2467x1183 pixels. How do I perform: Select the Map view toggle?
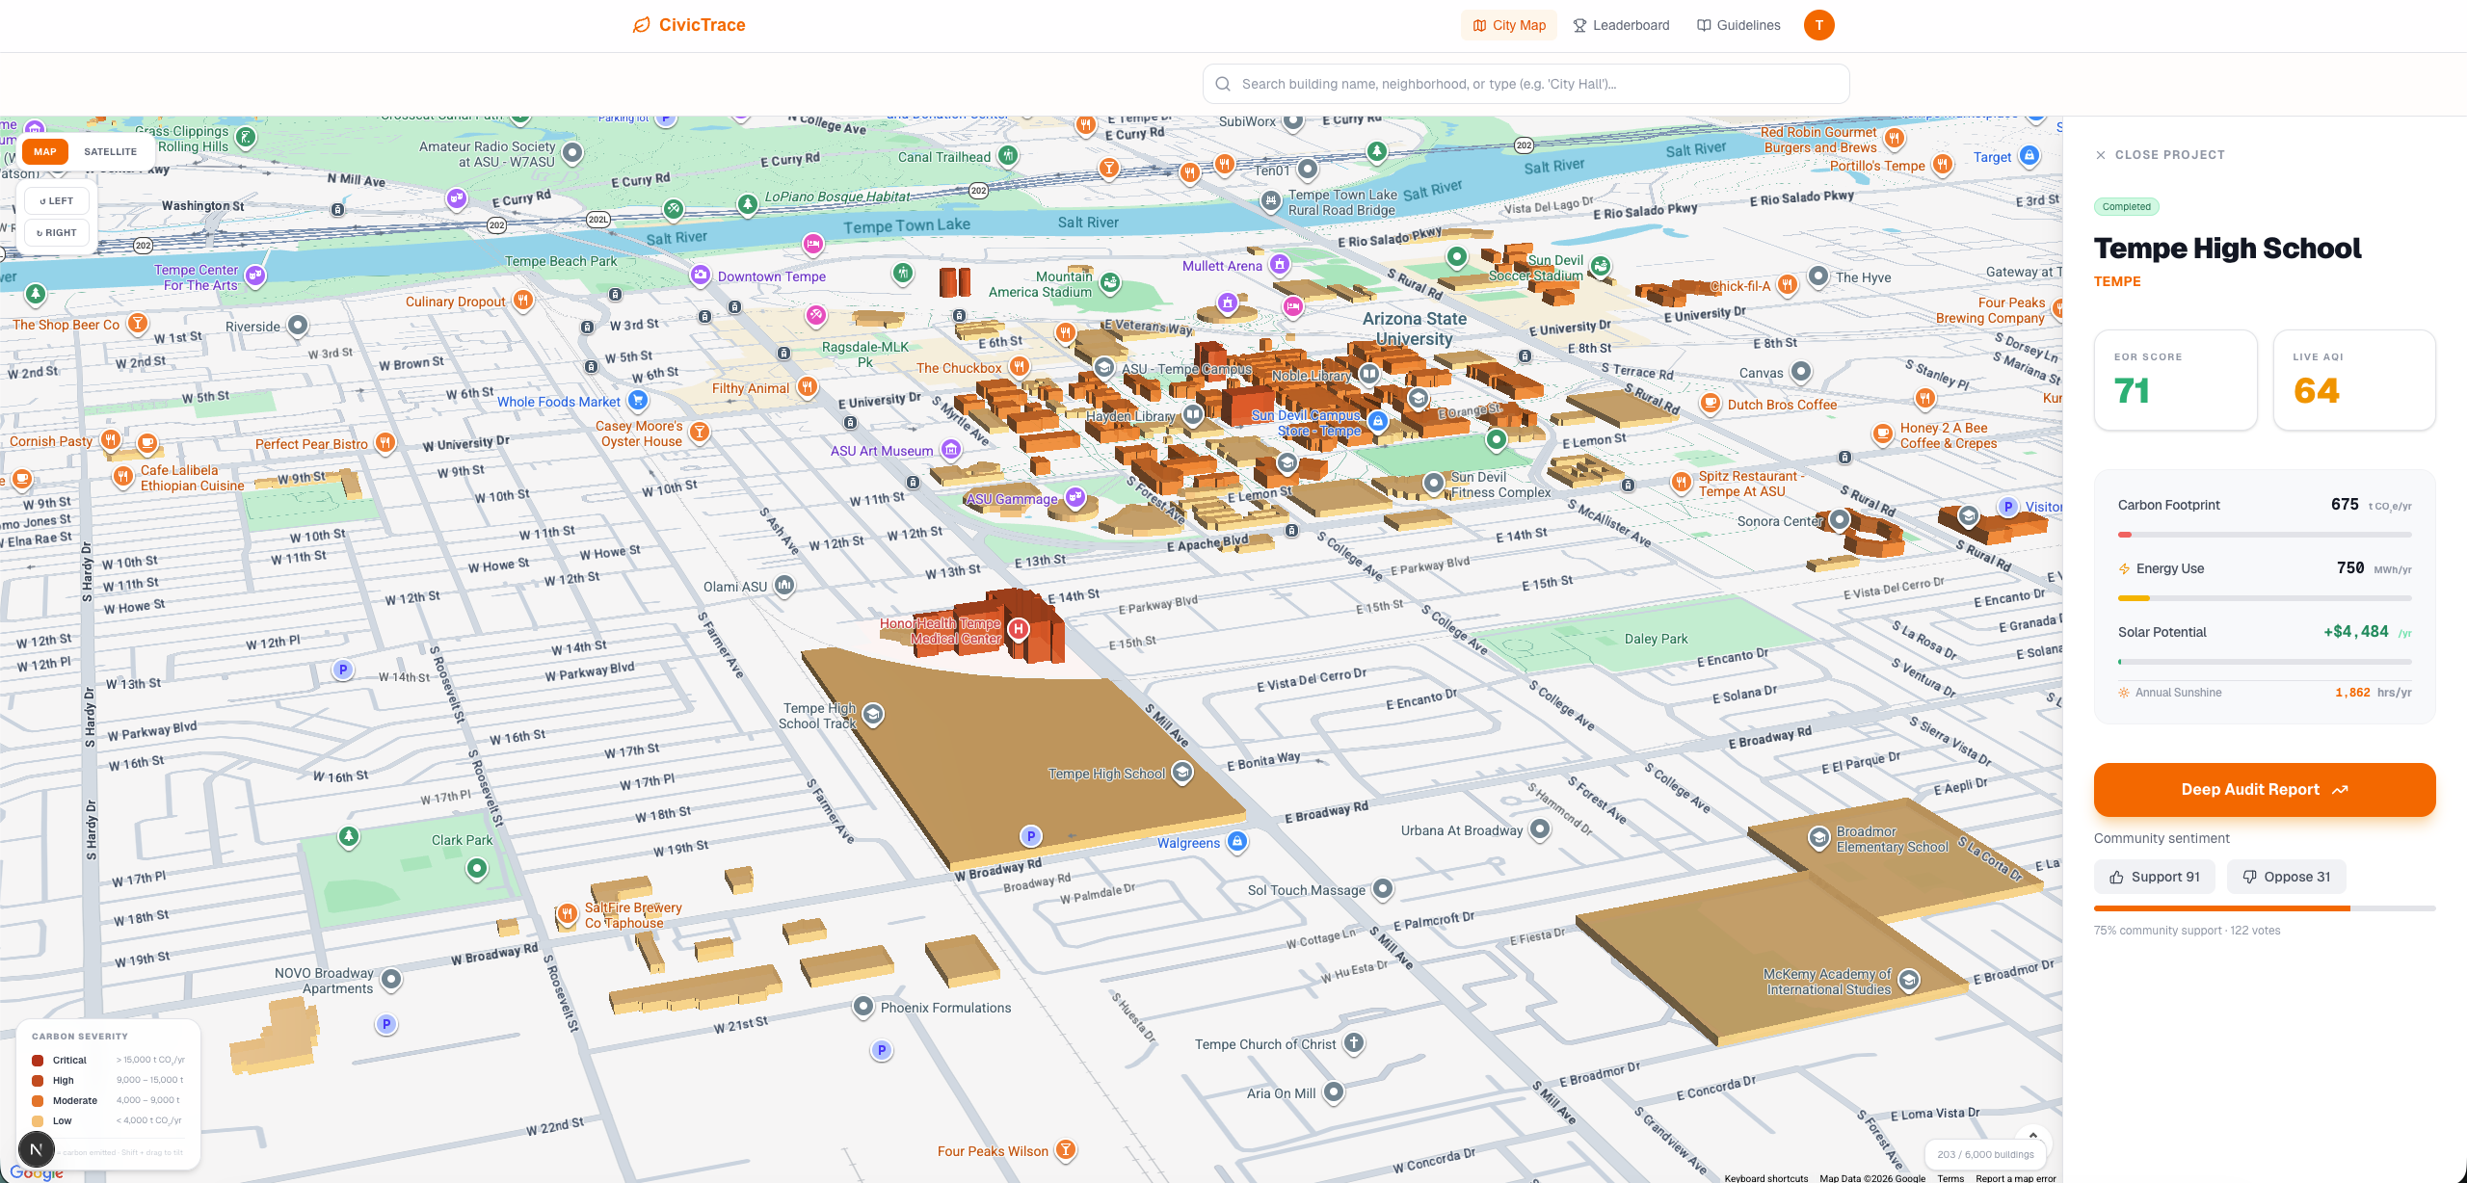click(x=45, y=151)
